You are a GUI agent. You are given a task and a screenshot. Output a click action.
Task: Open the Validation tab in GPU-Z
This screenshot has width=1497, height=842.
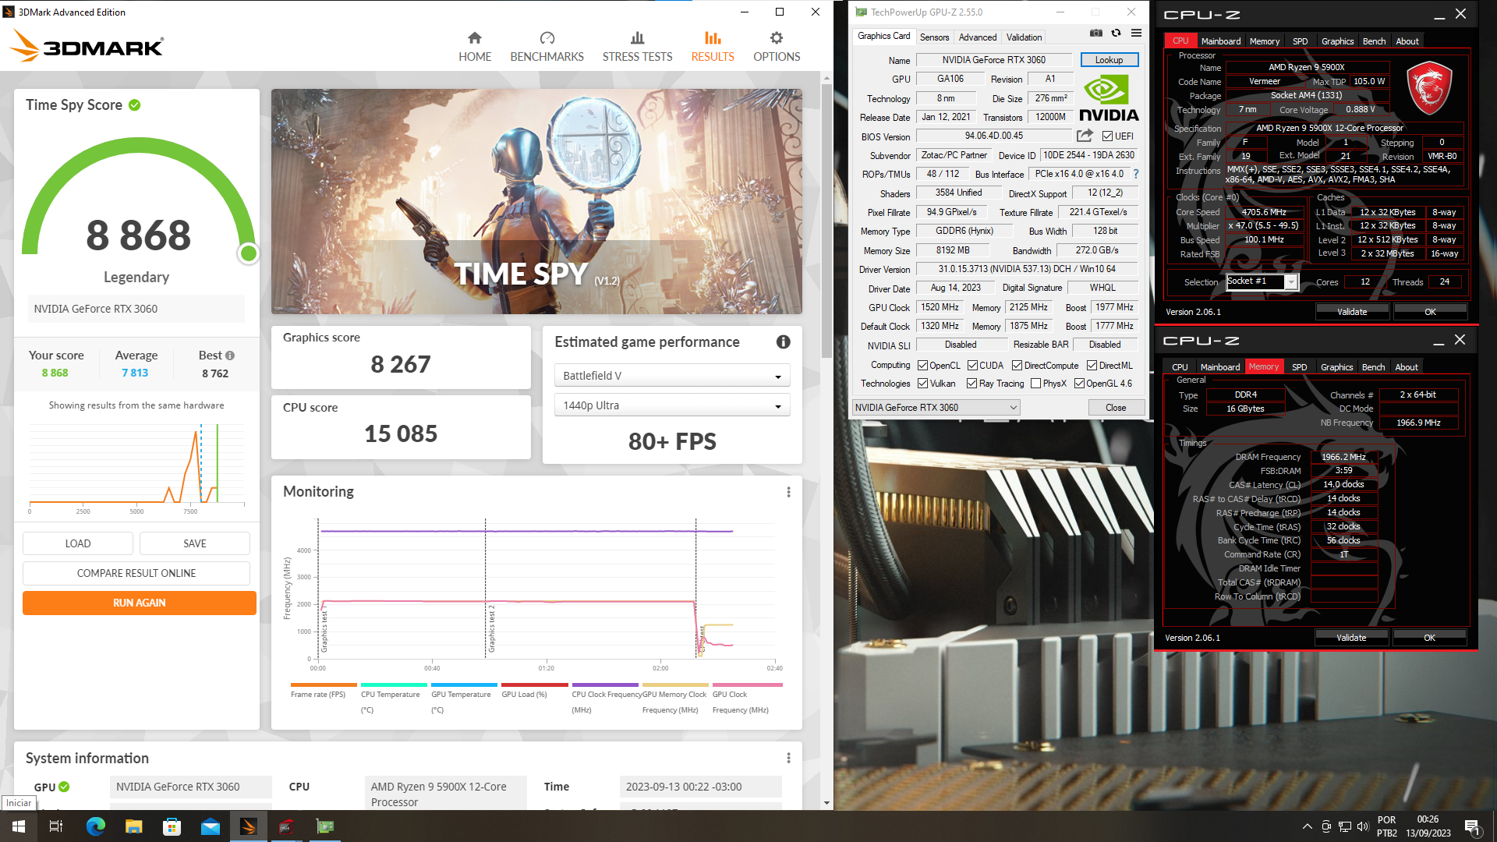tap(1024, 37)
